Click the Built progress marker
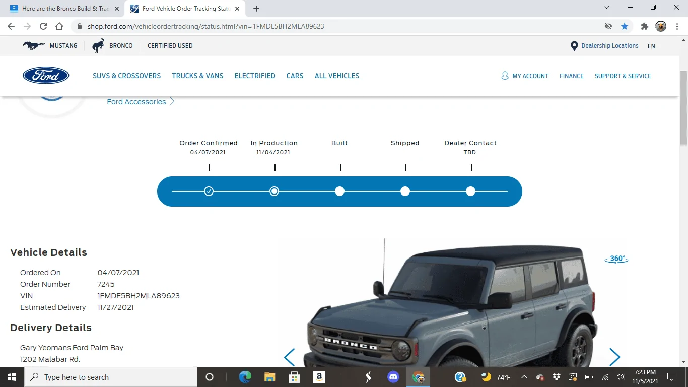The image size is (688, 387). [339, 191]
